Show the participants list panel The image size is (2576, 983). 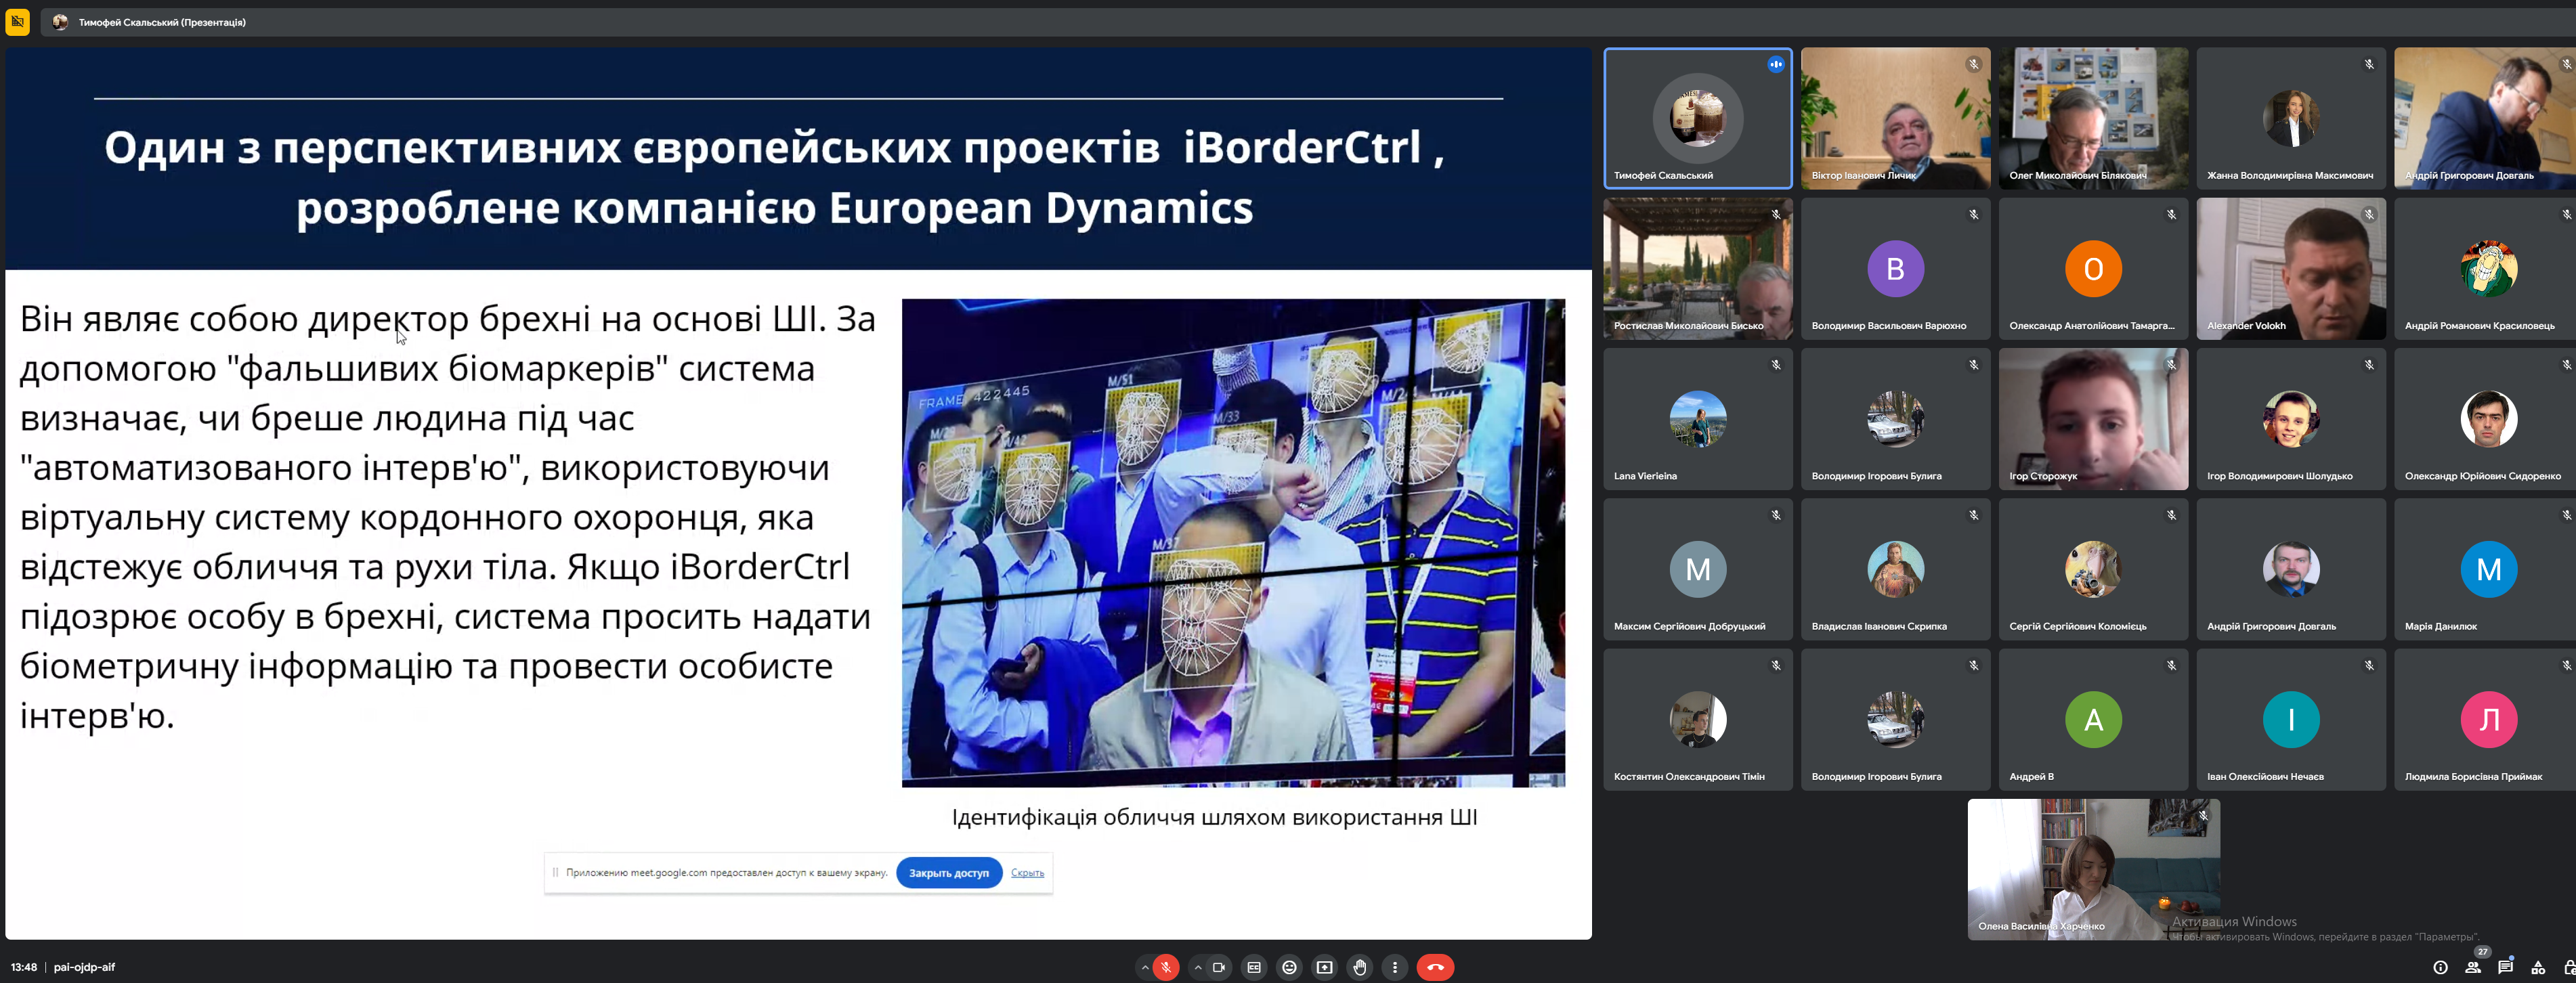2472,967
